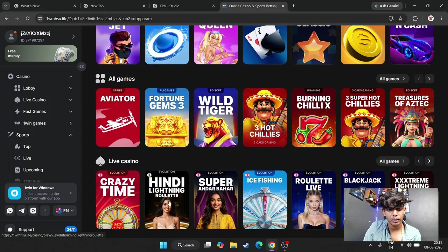Open the Roulette Live game tile
448x252 pixels.
(314, 200)
